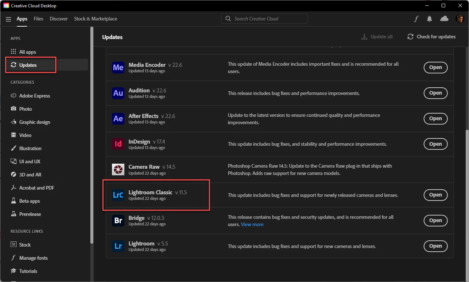This screenshot has width=469, height=282.
Task: Click the Illustration brush icon
Action: pyautogui.click(x=14, y=148)
